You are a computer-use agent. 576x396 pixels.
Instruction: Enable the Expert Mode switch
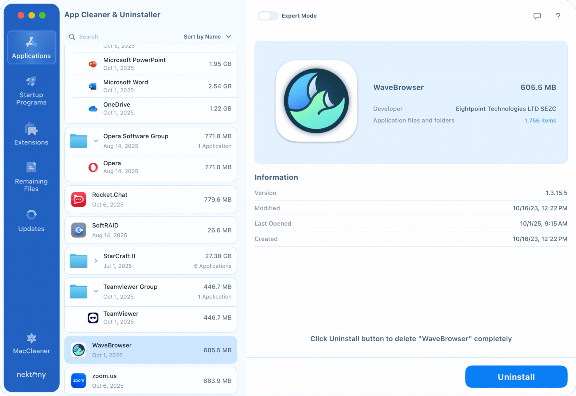[268, 16]
